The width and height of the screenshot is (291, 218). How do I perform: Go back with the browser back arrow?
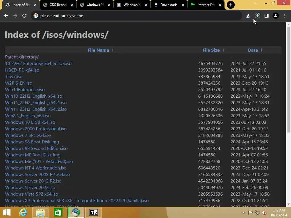pyautogui.click(x=6, y=16)
